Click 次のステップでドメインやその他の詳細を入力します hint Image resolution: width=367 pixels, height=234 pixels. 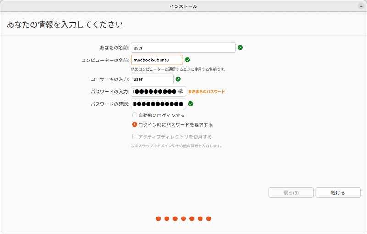click(177, 146)
